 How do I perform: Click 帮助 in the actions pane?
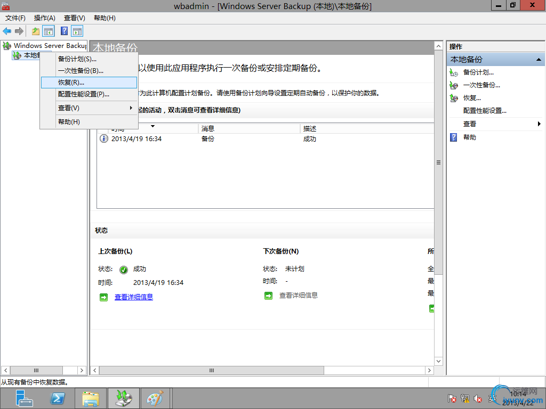pyautogui.click(x=469, y=137)
